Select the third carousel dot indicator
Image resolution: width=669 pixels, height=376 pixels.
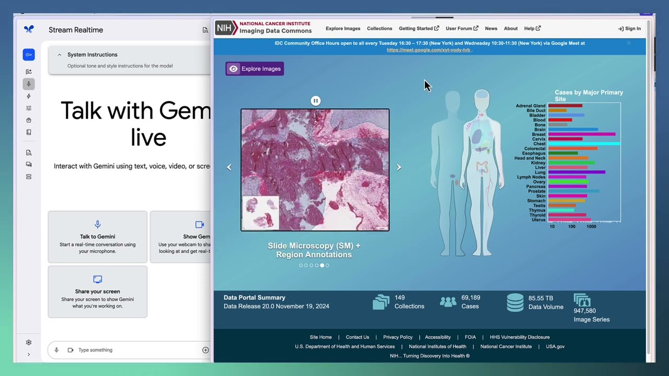[x=311, y=265]
